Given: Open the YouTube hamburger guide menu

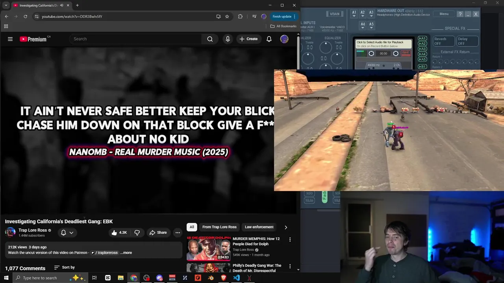Looking at the screenshot, I should point(10,39).
